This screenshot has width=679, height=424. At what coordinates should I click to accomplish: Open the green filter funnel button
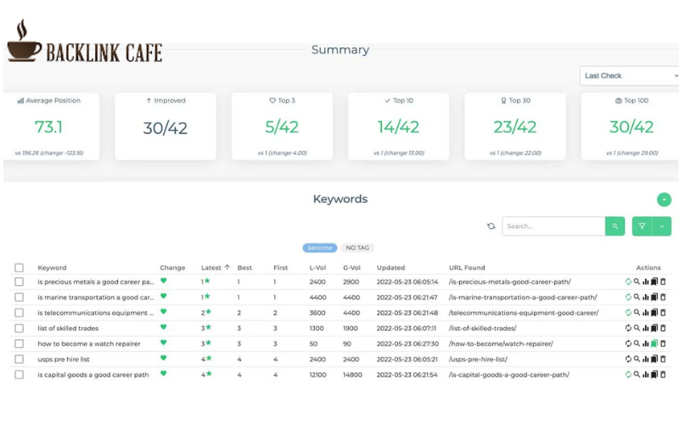[643, 226]
